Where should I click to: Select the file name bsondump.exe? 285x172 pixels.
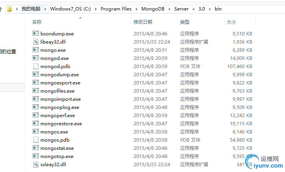pyautogui.click(x=57, y=34)
